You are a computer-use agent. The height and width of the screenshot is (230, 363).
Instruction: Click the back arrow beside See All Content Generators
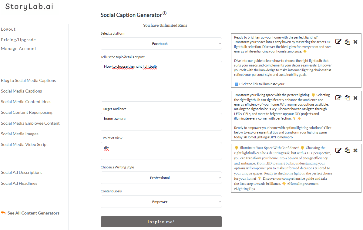click(3, 213)
